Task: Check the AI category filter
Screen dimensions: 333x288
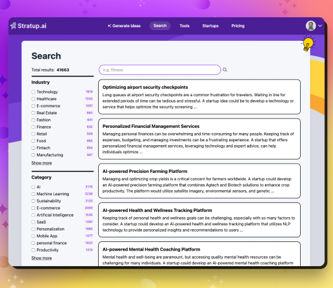Action: [33, 187]
